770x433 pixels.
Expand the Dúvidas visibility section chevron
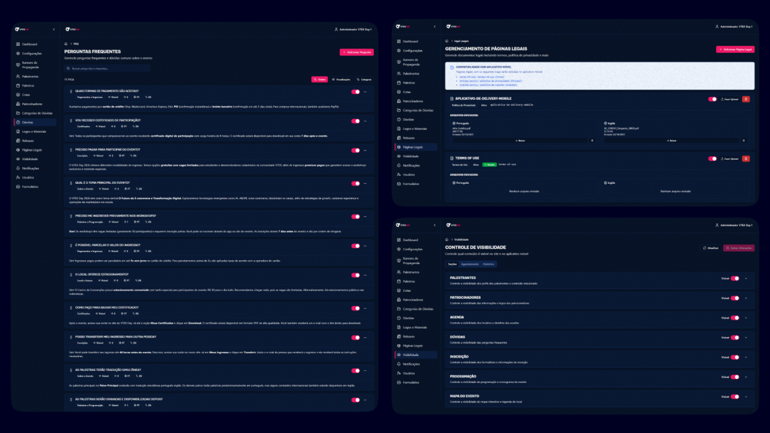click(746, 338)
